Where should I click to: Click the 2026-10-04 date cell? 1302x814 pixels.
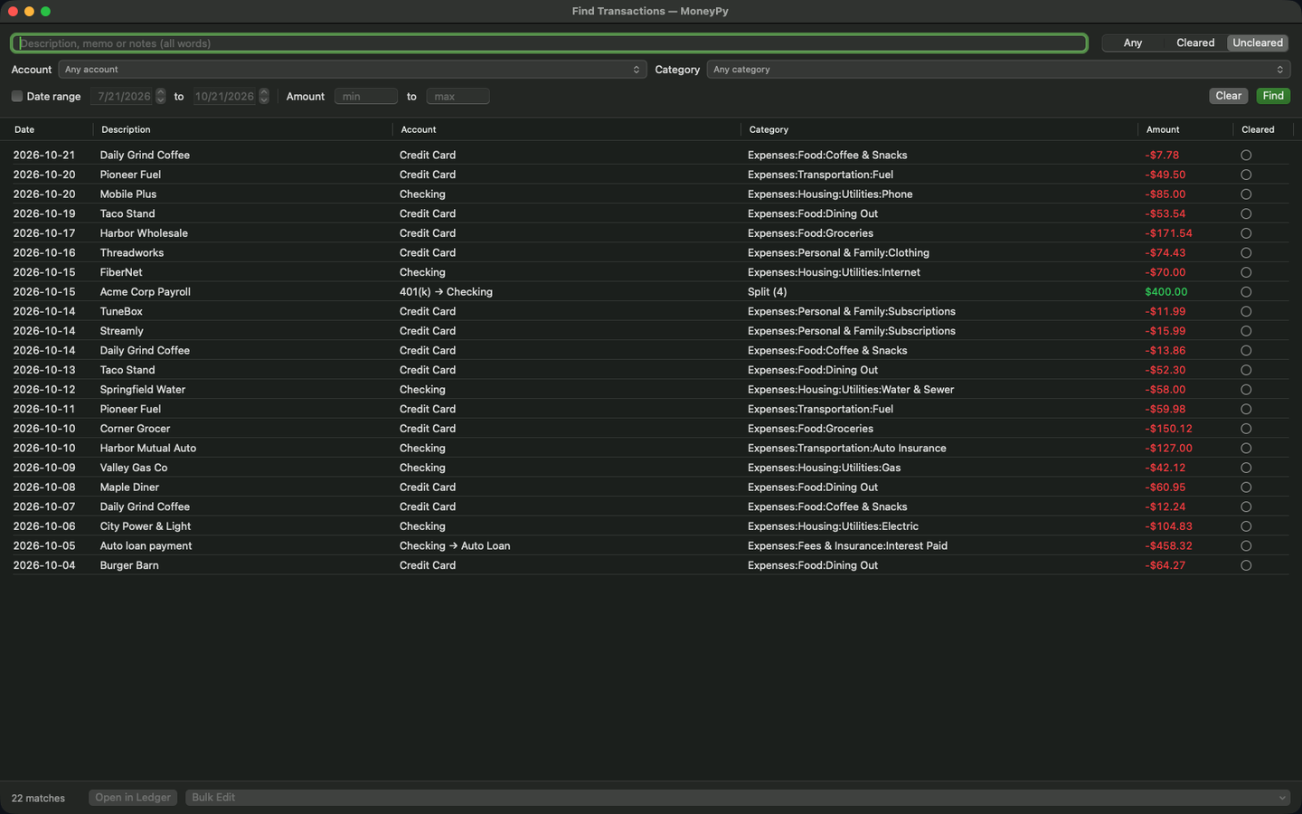pos(44,565)
